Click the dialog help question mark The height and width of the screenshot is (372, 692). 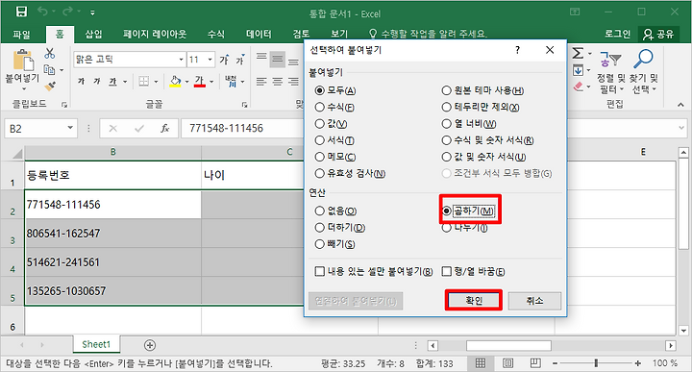(517, 50)
